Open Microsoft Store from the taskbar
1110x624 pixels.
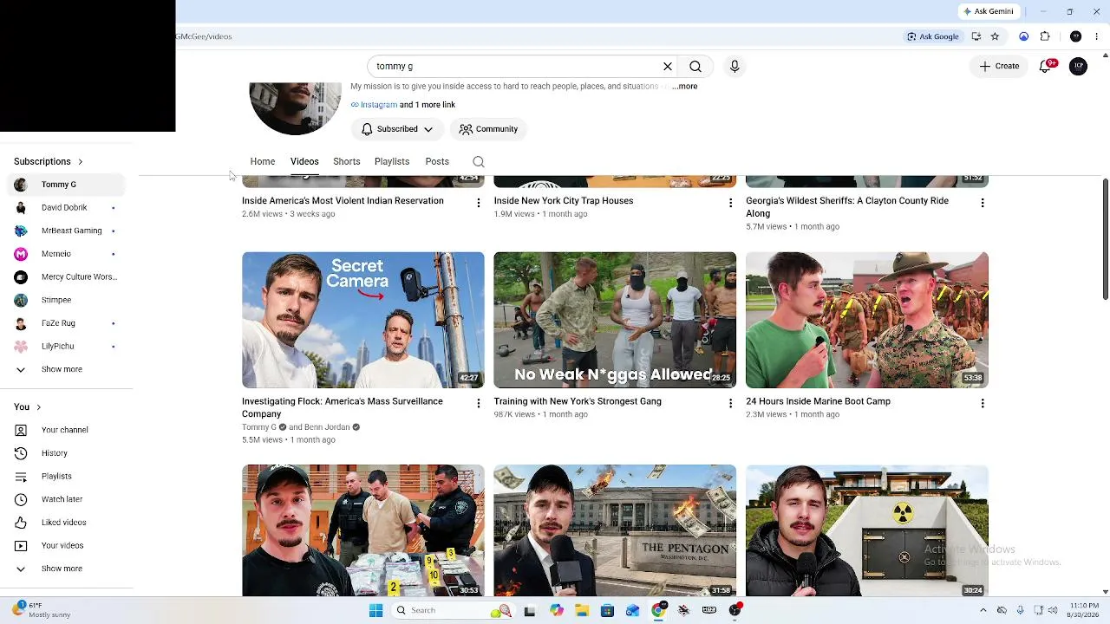(x=607, y=610)
